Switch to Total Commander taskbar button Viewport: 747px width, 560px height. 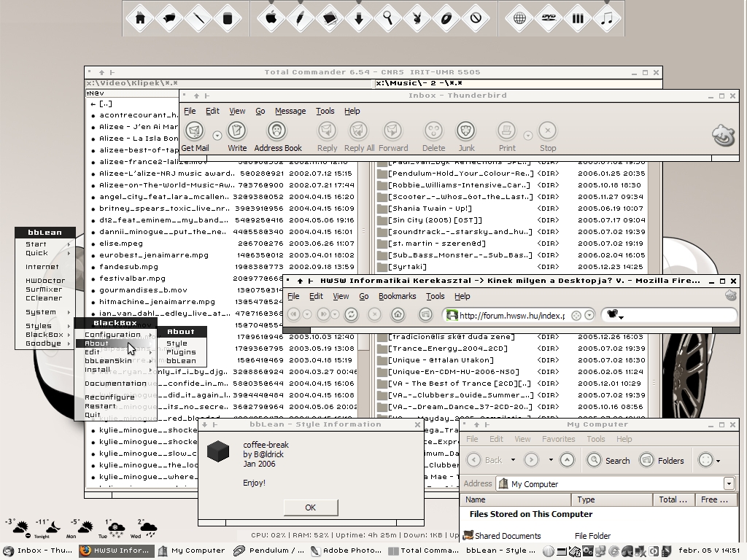tap(423, 551)
